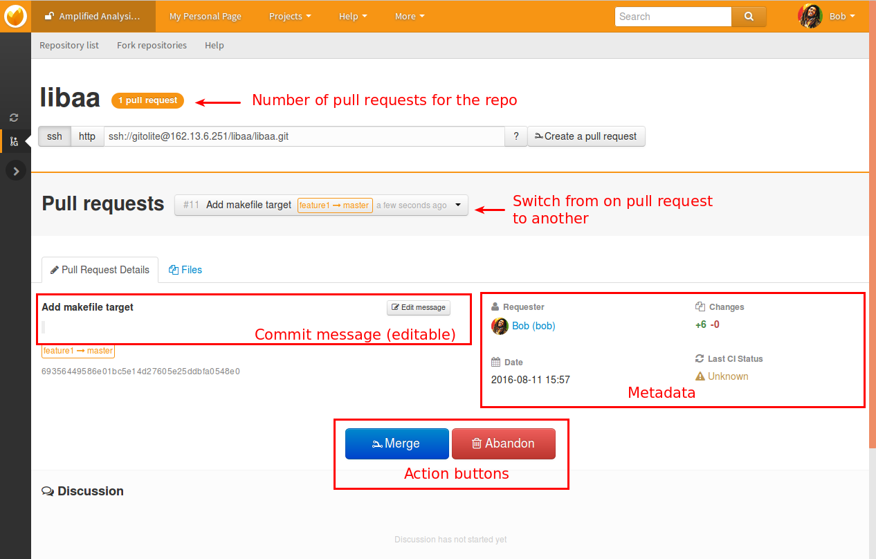876x559 pixels.
Task: Click requester Bob's small avatar
Action: click(x=500, y=326)
